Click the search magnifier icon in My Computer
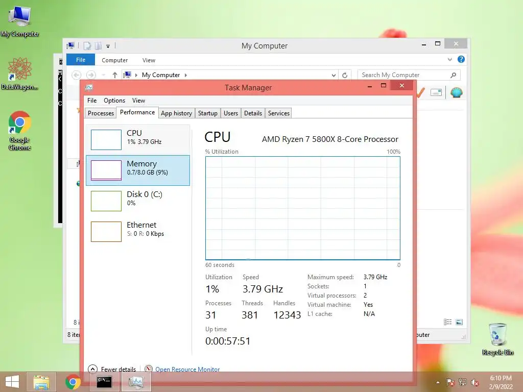 [x=453, y=75]
